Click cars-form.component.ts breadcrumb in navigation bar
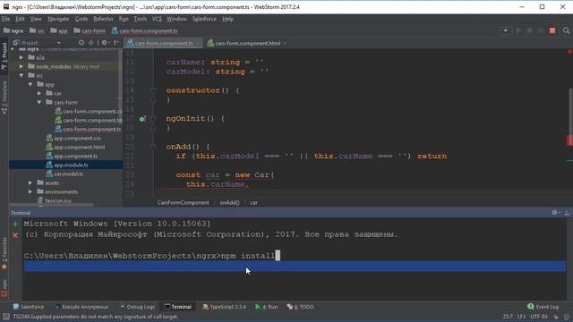This screenshot has width=573, height=322. coord(145,30)
